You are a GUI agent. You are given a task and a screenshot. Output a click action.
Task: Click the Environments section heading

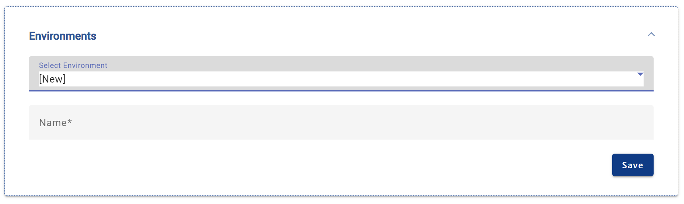[63, 36]
